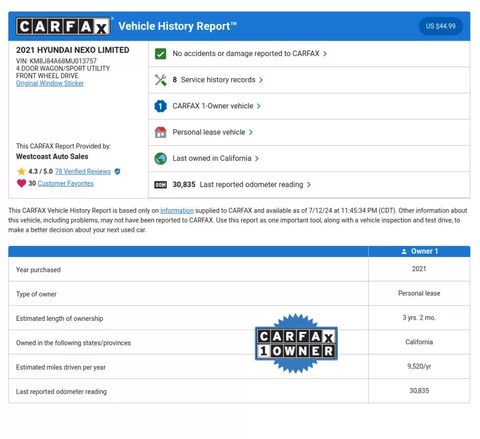Click the green no-accidents checkmark icon
Image resolution: width=480 pixels, height=439 pixels.
coord(161,54)
